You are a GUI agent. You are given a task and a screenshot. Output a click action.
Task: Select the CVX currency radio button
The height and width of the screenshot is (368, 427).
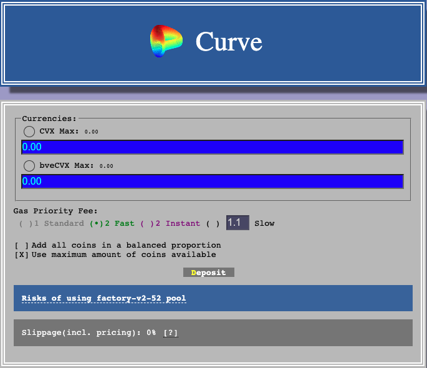[x=29, y=132]
